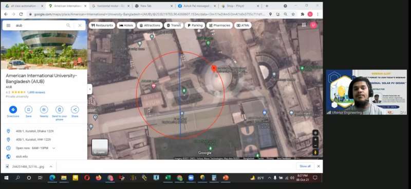Filter map by Pharmacies
411x189 pixels.
[x=219, y=26]
